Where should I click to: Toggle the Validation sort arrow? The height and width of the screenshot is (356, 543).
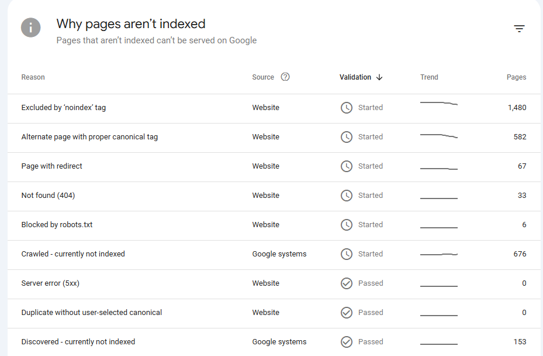tap(379, 77)
